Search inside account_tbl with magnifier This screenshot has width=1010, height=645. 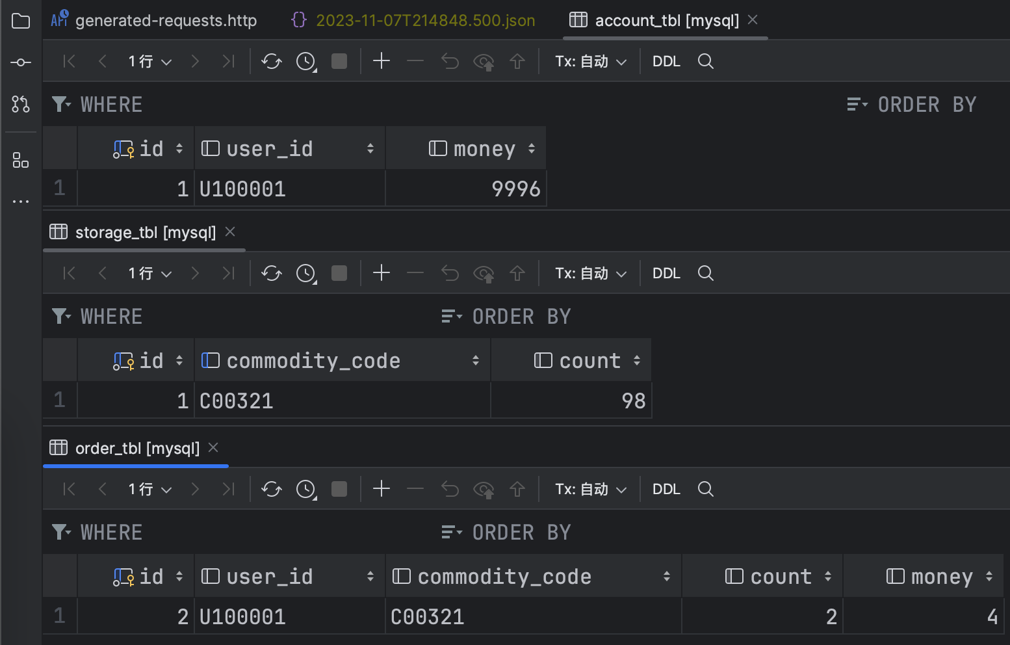click(706, 61)
